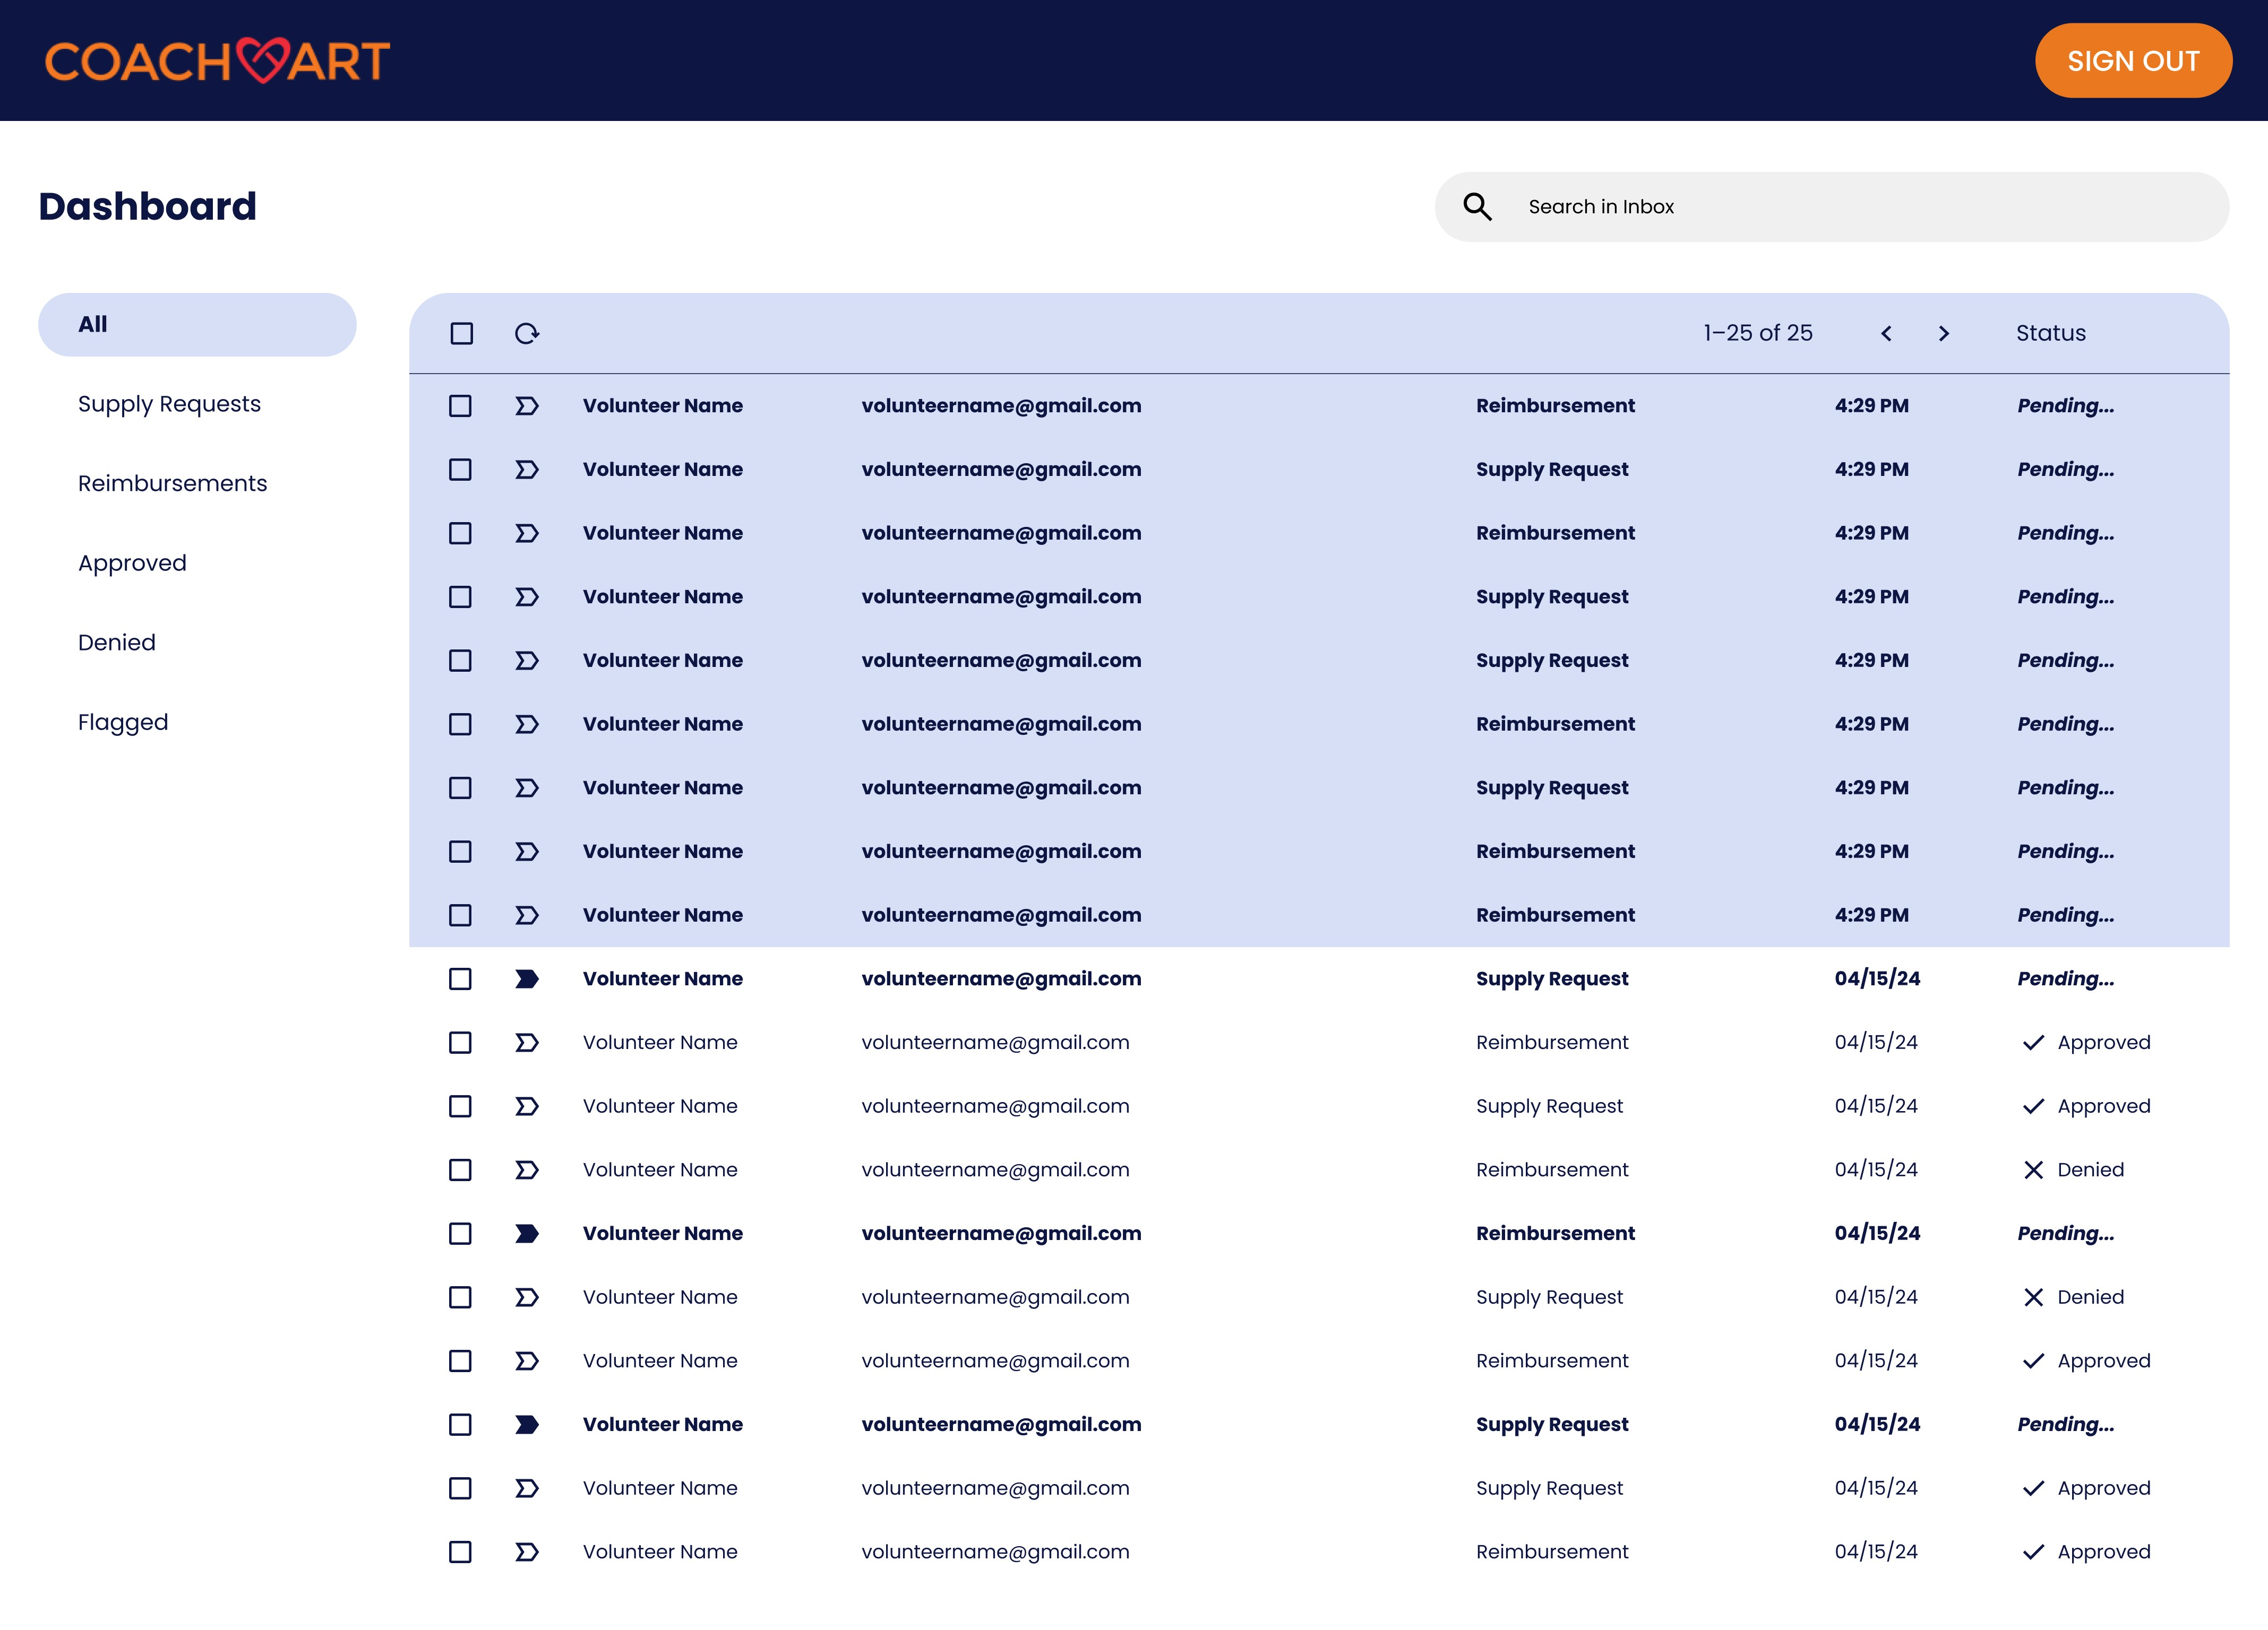Check the box for the first Volunteer Name row
2268x1630 pixels.
point(460,406)
